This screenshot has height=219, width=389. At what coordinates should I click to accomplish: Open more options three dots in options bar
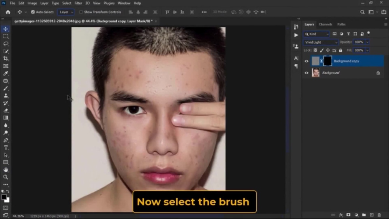(x=204, y=12)
